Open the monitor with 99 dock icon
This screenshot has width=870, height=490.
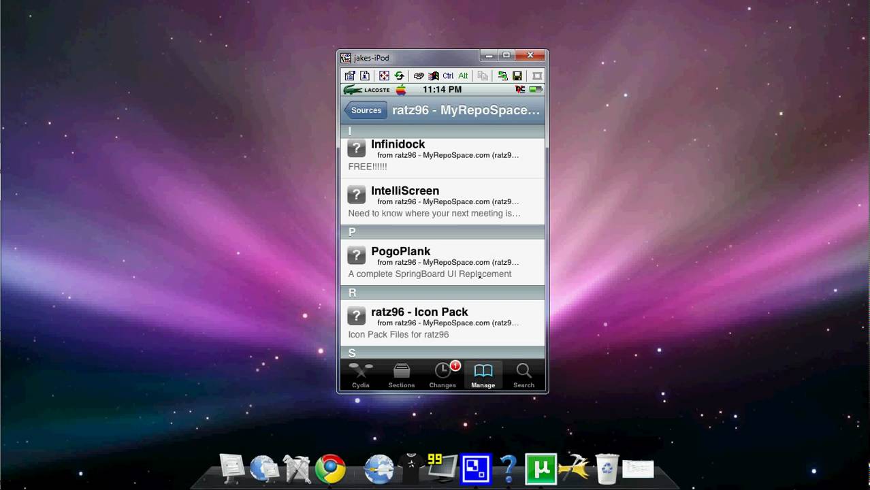(441, 468)
